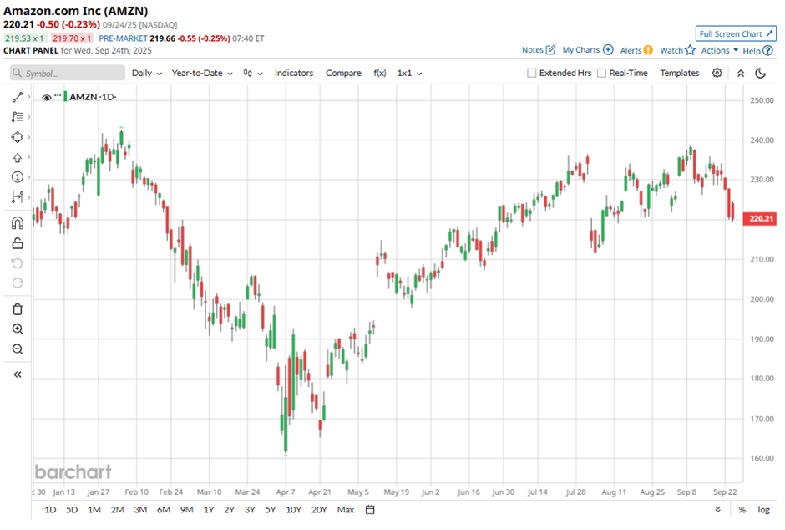Switch to dark mode moon icon

point(761,73)
